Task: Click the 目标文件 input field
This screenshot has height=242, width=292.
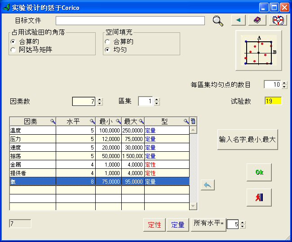Action: tap(130, 21)
